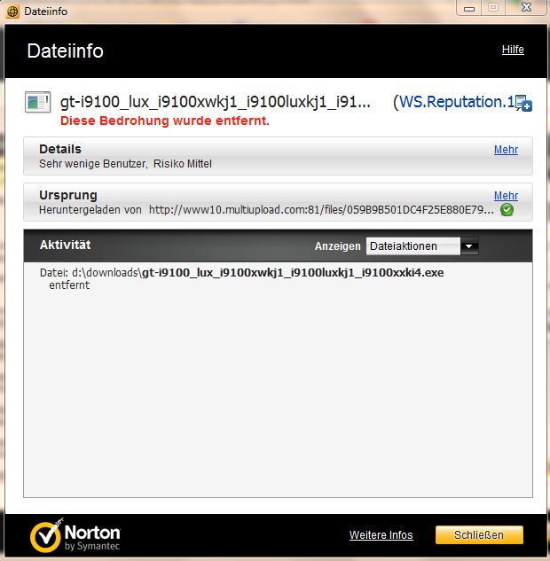Screen dimensions: 550x561
Task: Open the WS.Reputation.1 threat link
Action: click(457, 102)
